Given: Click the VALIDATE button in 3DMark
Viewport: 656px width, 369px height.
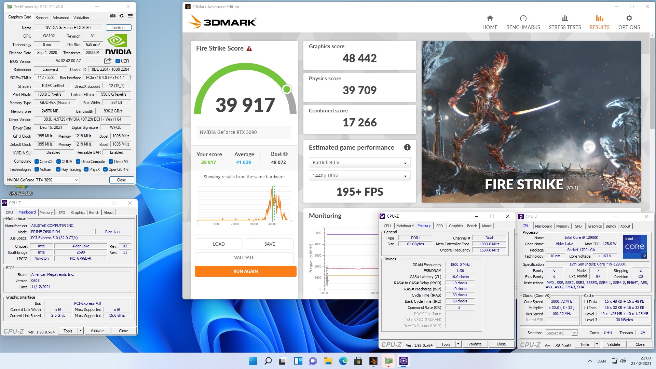Looking at the screenshot, I should click(x=244, y=258).
